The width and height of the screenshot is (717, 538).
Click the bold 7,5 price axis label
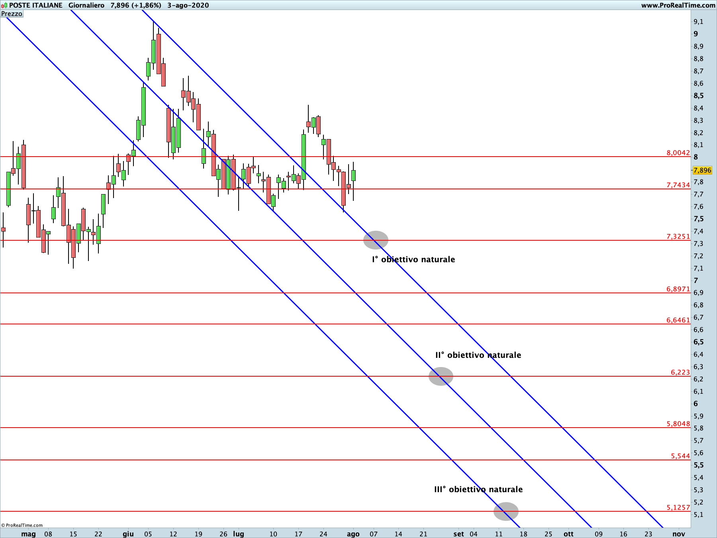[x=699, y=219]
